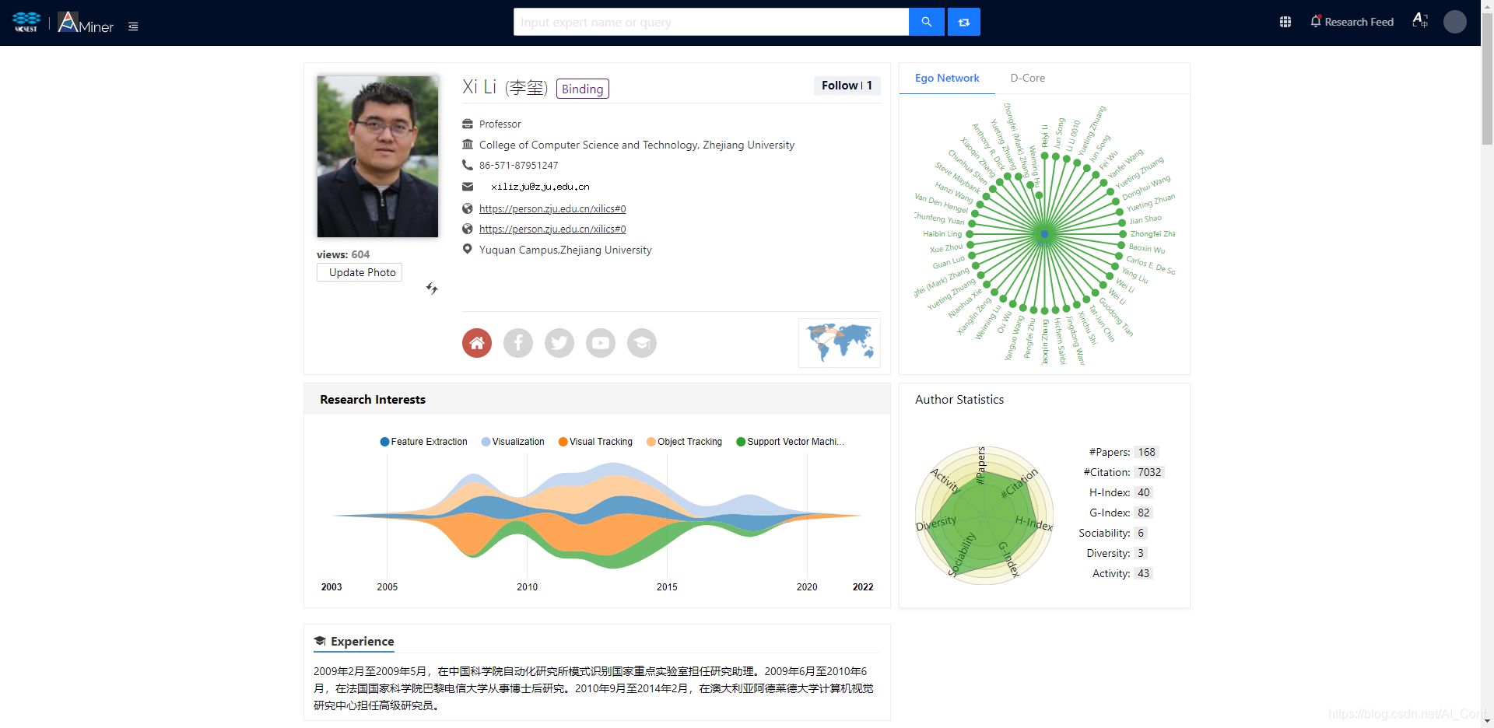The width and height of the screenshot is (1494, 728).
Task: Click the H-Index value 40
Action: pos(1143,492)
